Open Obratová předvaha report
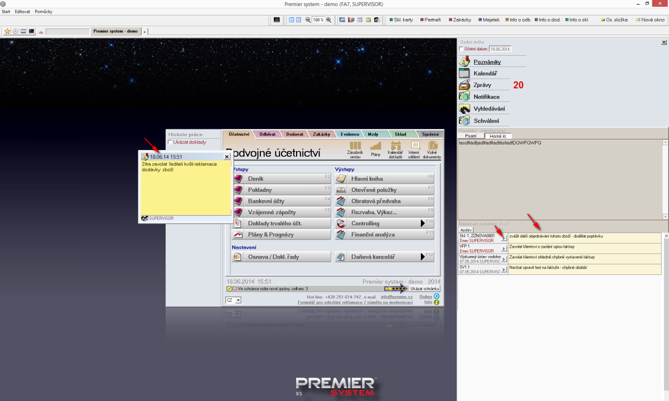The width and height of the screenshot is (669, 401). coord(385,201)
